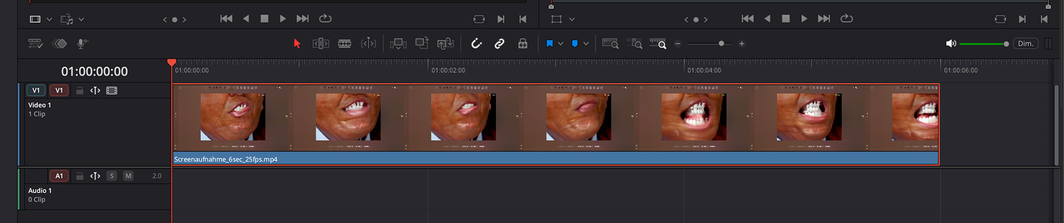Toggle Auto Track Selector on Video 1
This screenshot has height=223, width=1064.
click(95, 90)
